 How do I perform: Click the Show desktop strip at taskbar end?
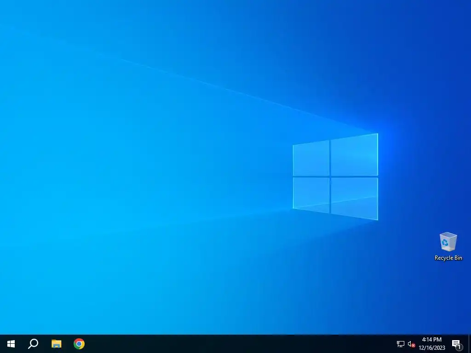(x=470, y=344)
